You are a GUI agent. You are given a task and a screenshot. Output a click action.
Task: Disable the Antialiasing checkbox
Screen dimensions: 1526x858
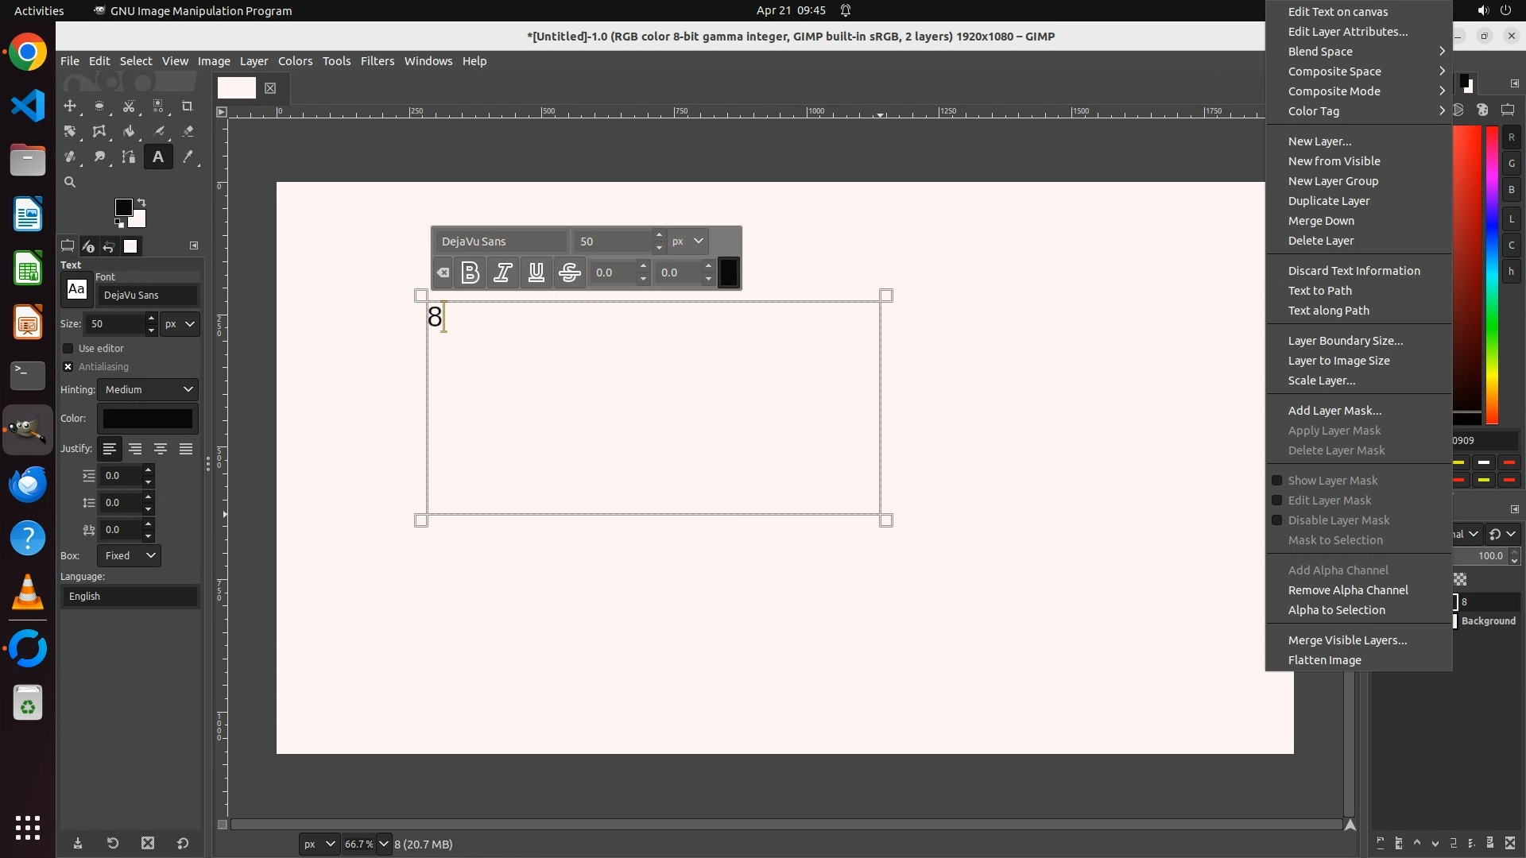click(68, 366)
